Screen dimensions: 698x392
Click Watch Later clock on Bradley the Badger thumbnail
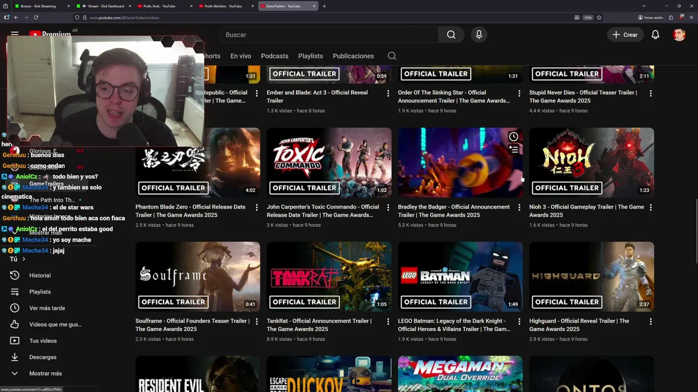tap(514, 137)
